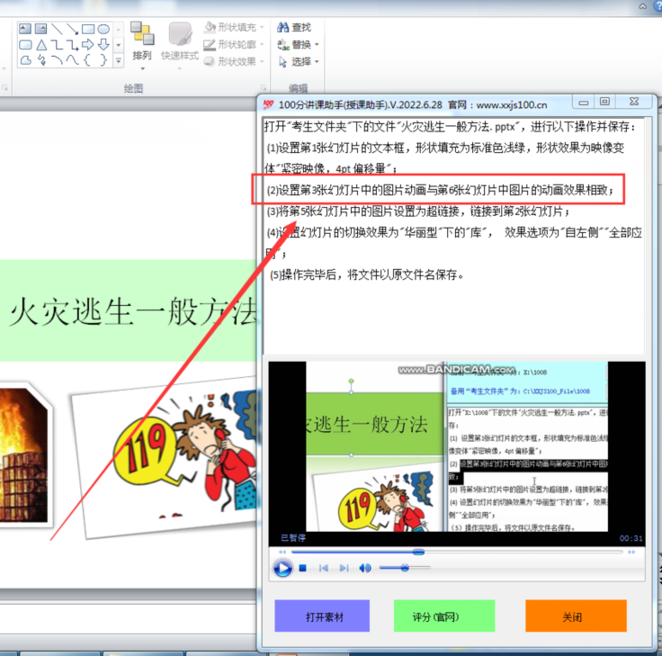Pick the right brace shape
The width and height of the screenshot is (662, 656).
pos(103,60)
